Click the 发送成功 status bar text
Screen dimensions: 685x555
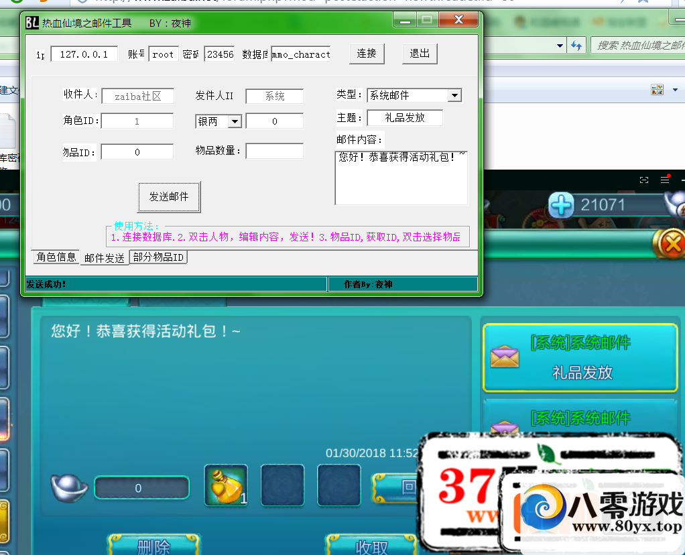click(x=46, y=284)
